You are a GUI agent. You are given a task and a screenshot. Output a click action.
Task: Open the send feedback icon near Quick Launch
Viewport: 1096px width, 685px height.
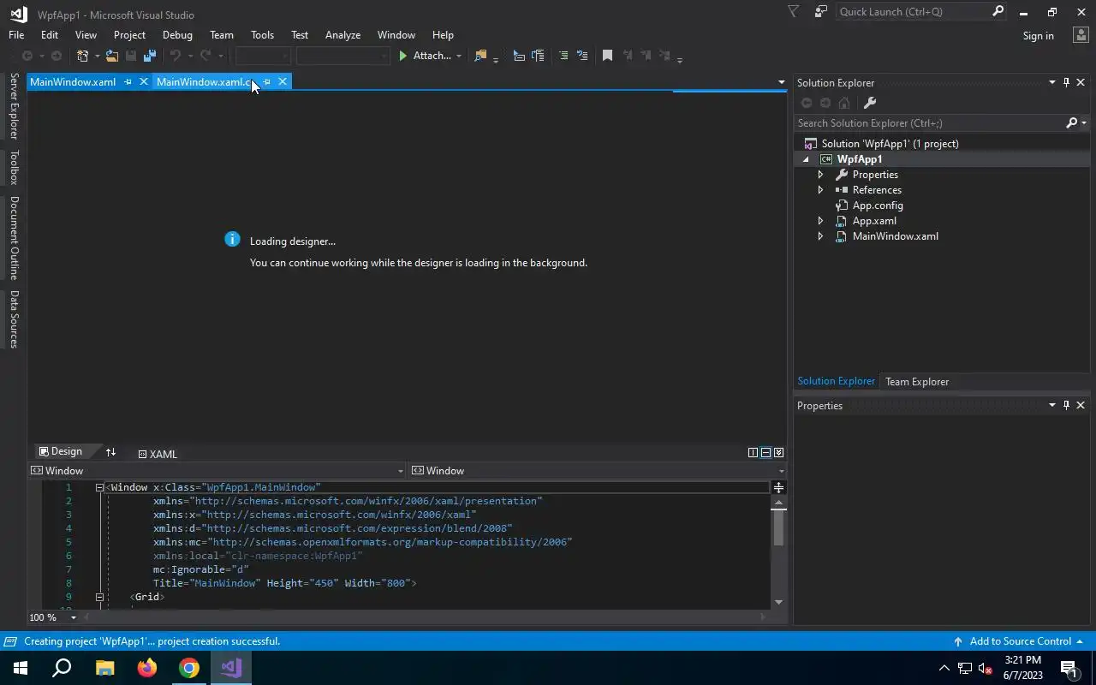coord(820,11)
